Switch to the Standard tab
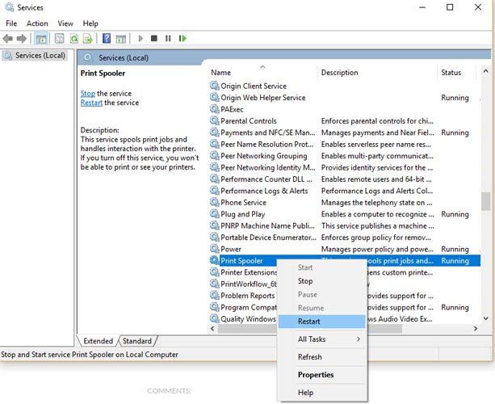 137,342
